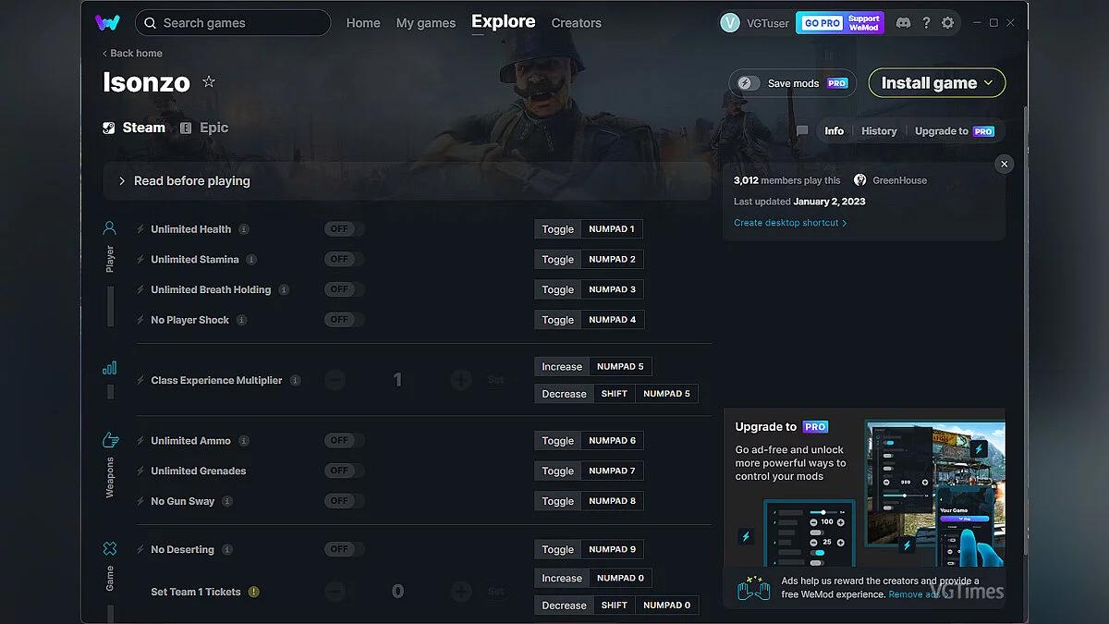
Task: Decrease Class Experience Multiplier with the minus button
Action: (335, 380)
